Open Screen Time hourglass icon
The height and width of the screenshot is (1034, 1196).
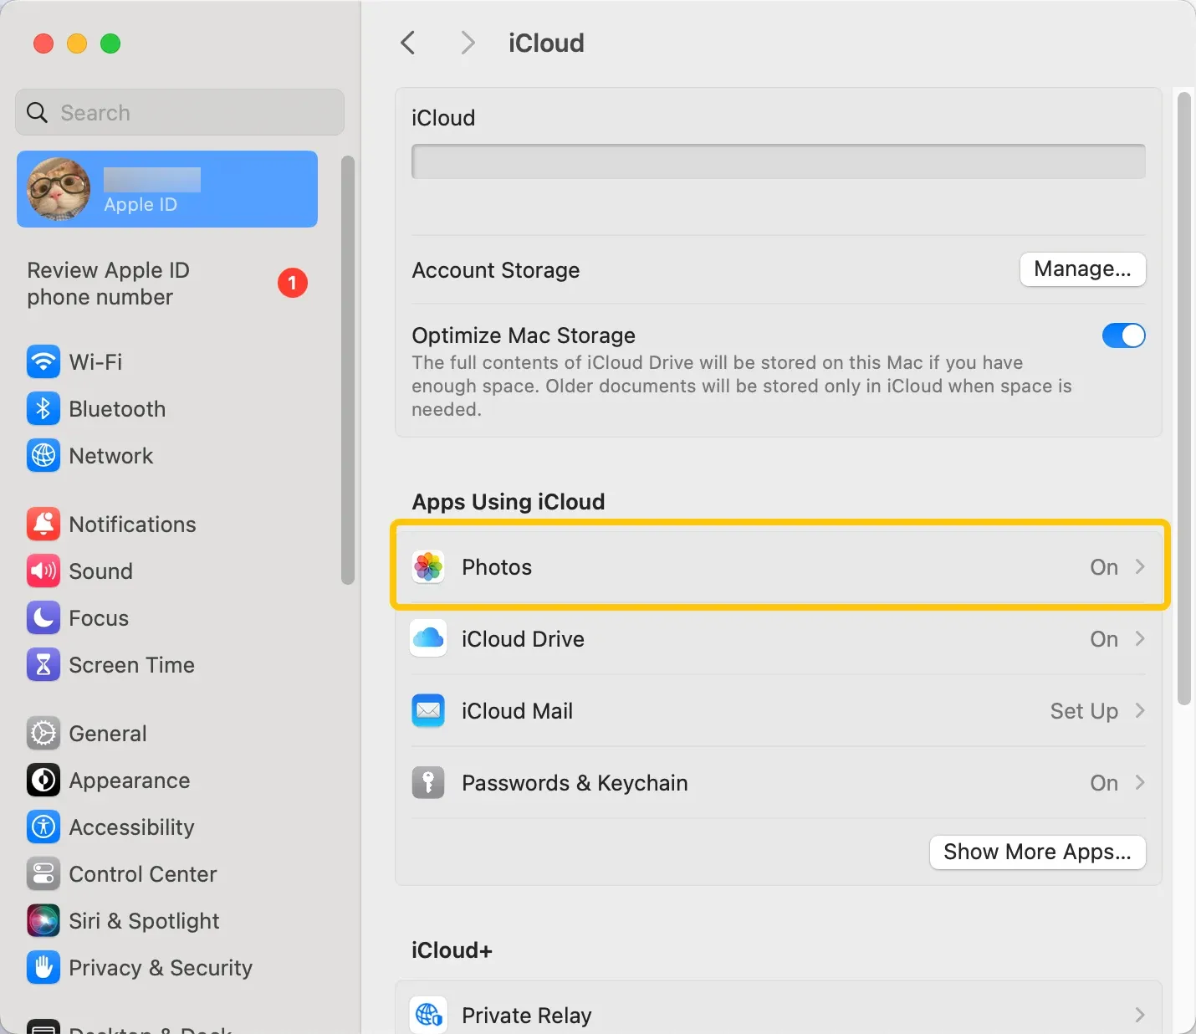click(43, 665)
